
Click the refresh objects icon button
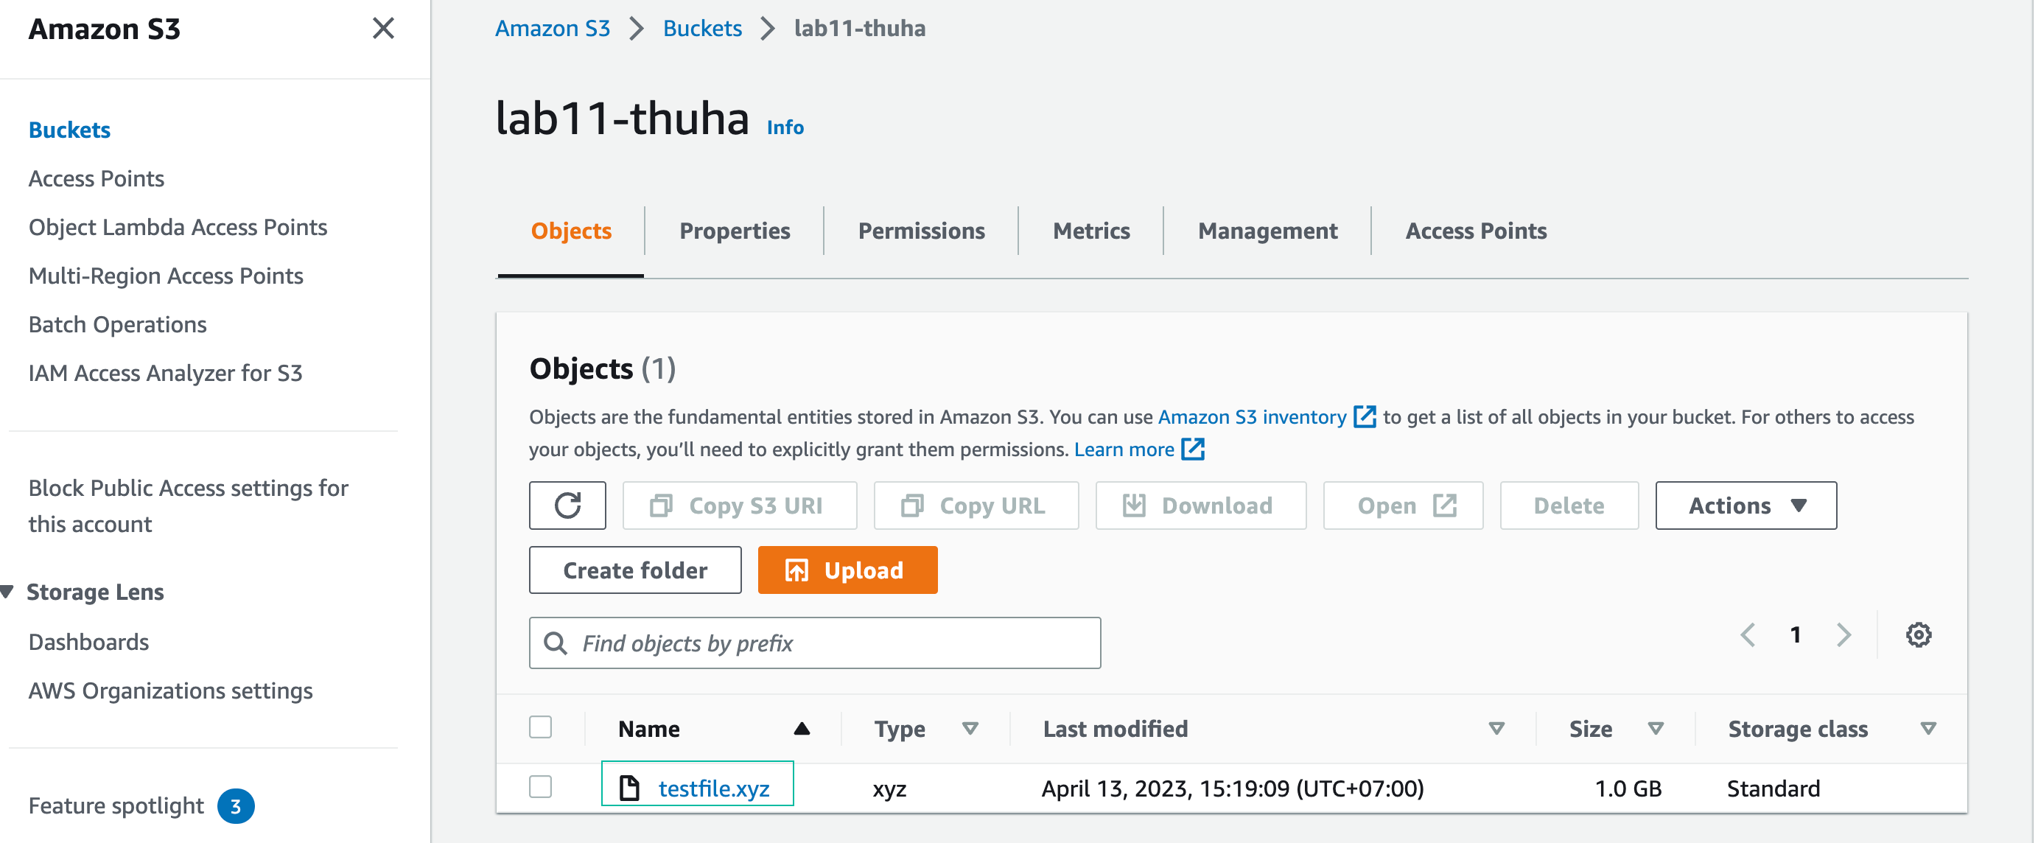click(x=567, y=505)
